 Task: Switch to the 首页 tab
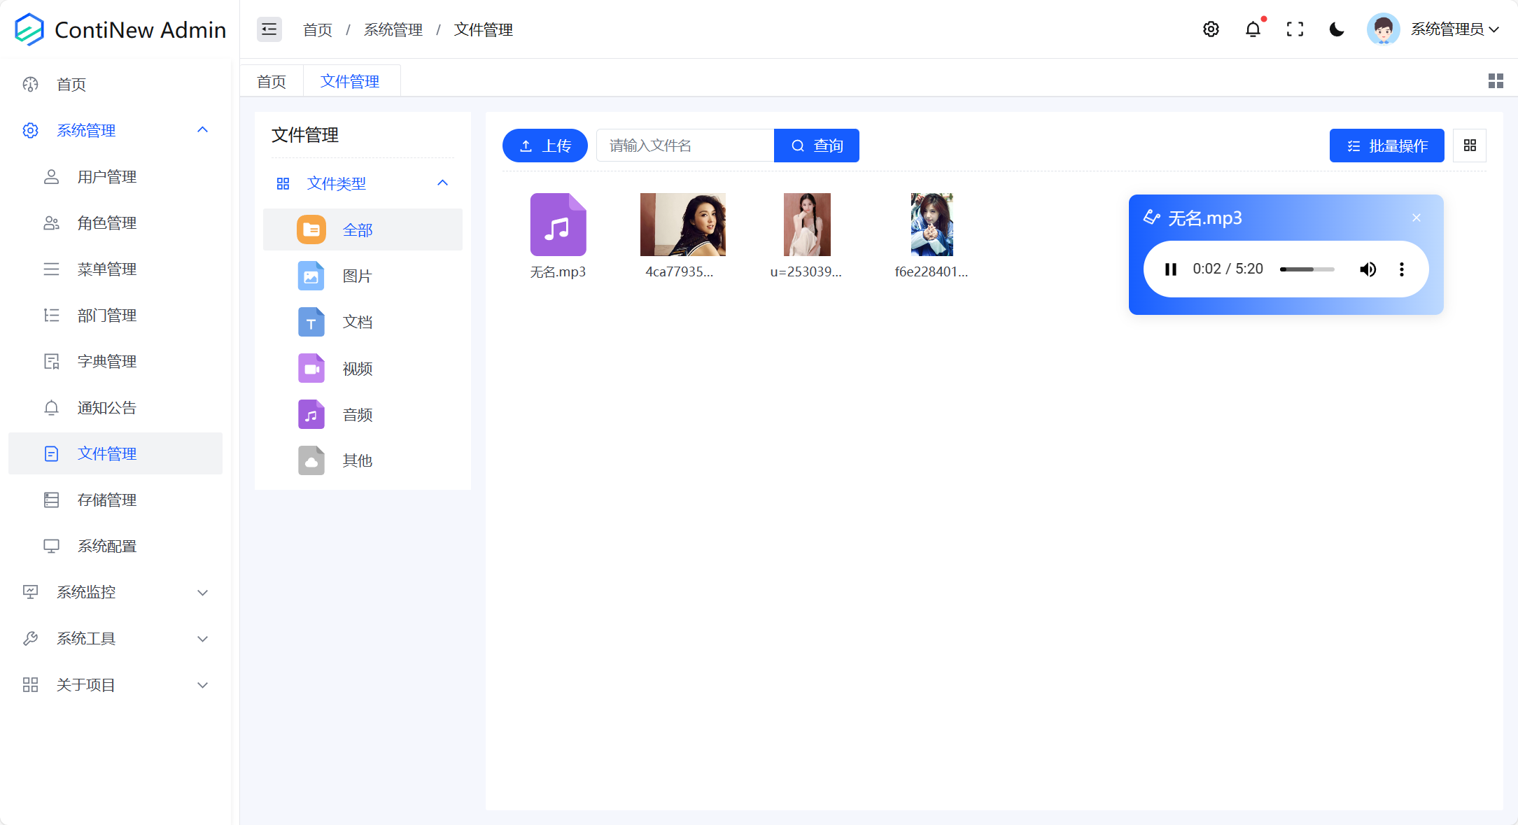(x=271, y=80)
